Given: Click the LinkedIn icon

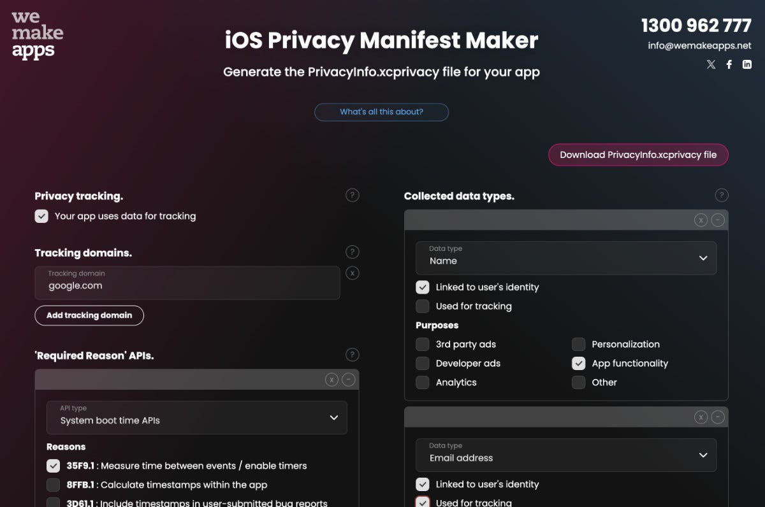Looking at the screenshot, I should 747,64.
